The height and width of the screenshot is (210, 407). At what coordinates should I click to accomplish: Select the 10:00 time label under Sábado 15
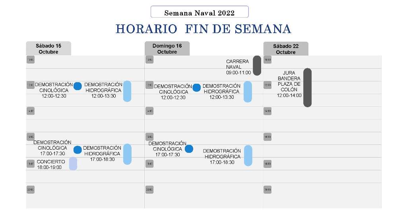[x=31, y=60]
